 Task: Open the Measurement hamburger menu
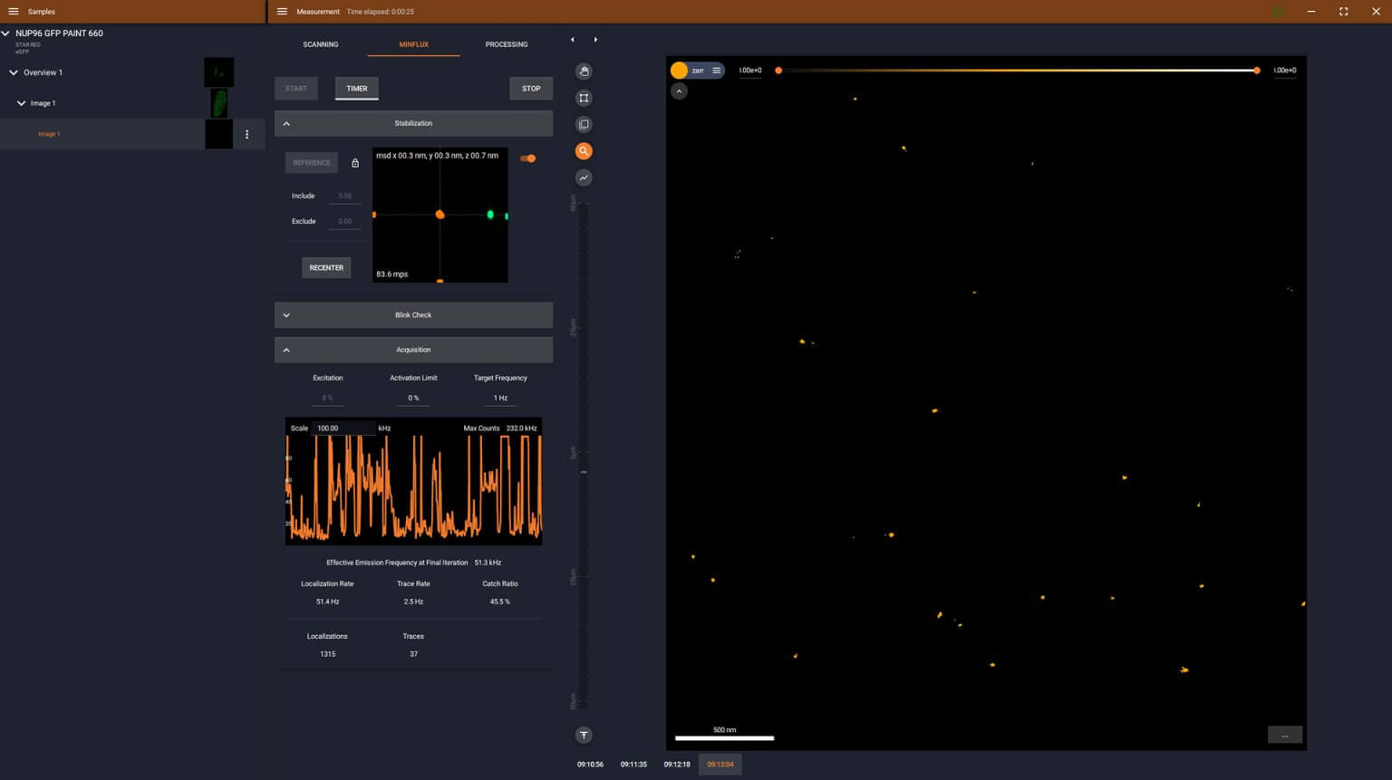tap(283, 12)
